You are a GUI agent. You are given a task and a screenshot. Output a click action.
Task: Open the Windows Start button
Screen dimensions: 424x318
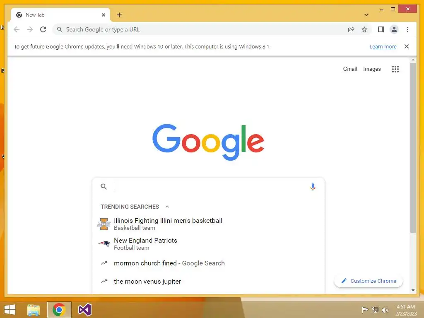pos(10,310)
